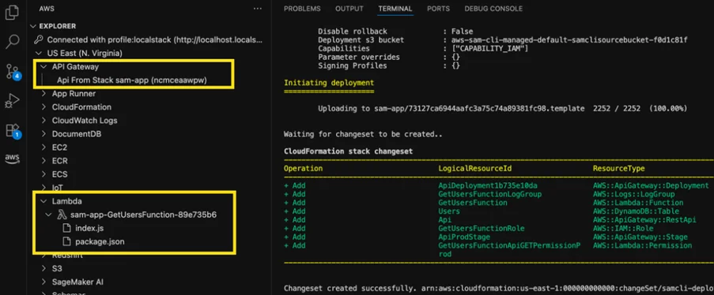
Task: Open the AWS Toolkit icon
Action: point(13,159)
